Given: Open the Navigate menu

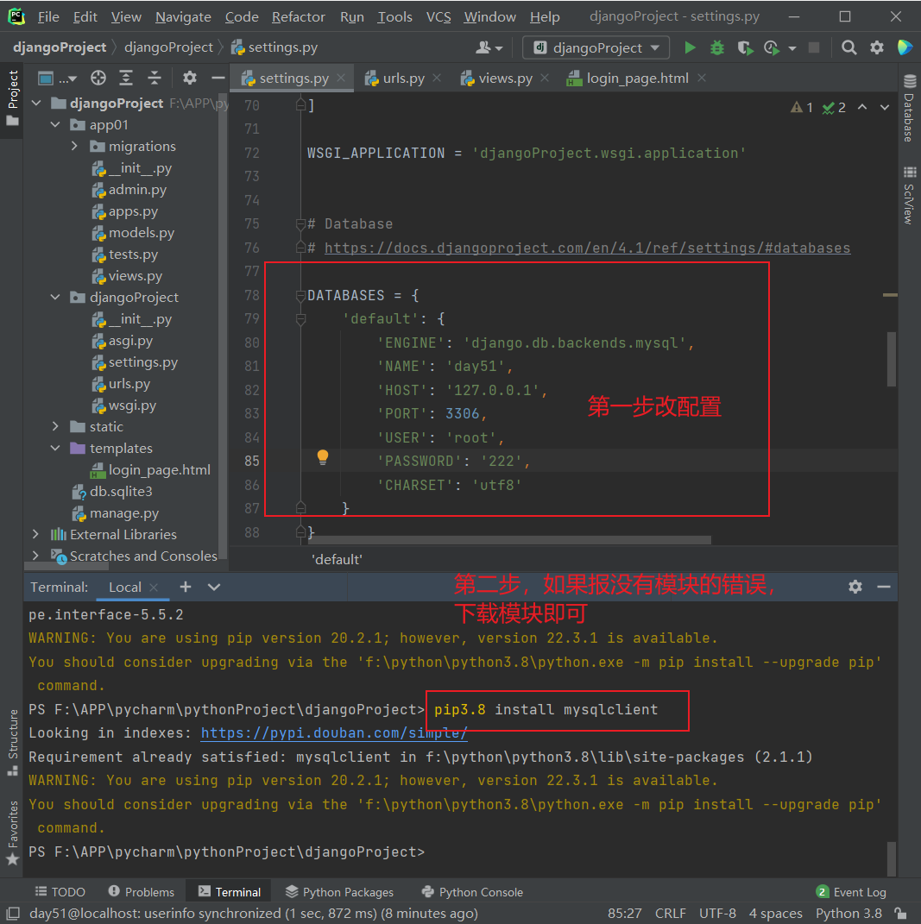Looking at the screenshot, I should pos(183,17).
